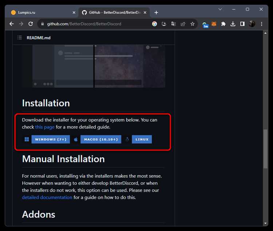Share this page icon
The image size is (273, 231).
183,24
